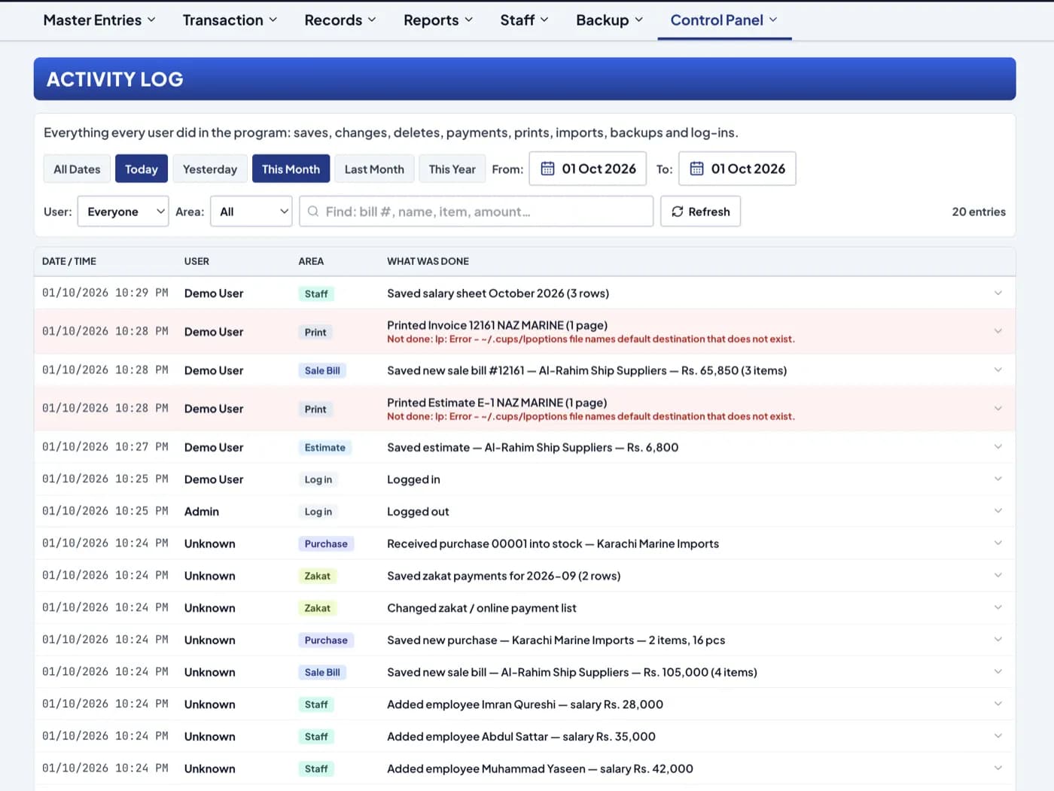Open the To date picker field
Screen dimensions: 1054x791
click(737, 169)
